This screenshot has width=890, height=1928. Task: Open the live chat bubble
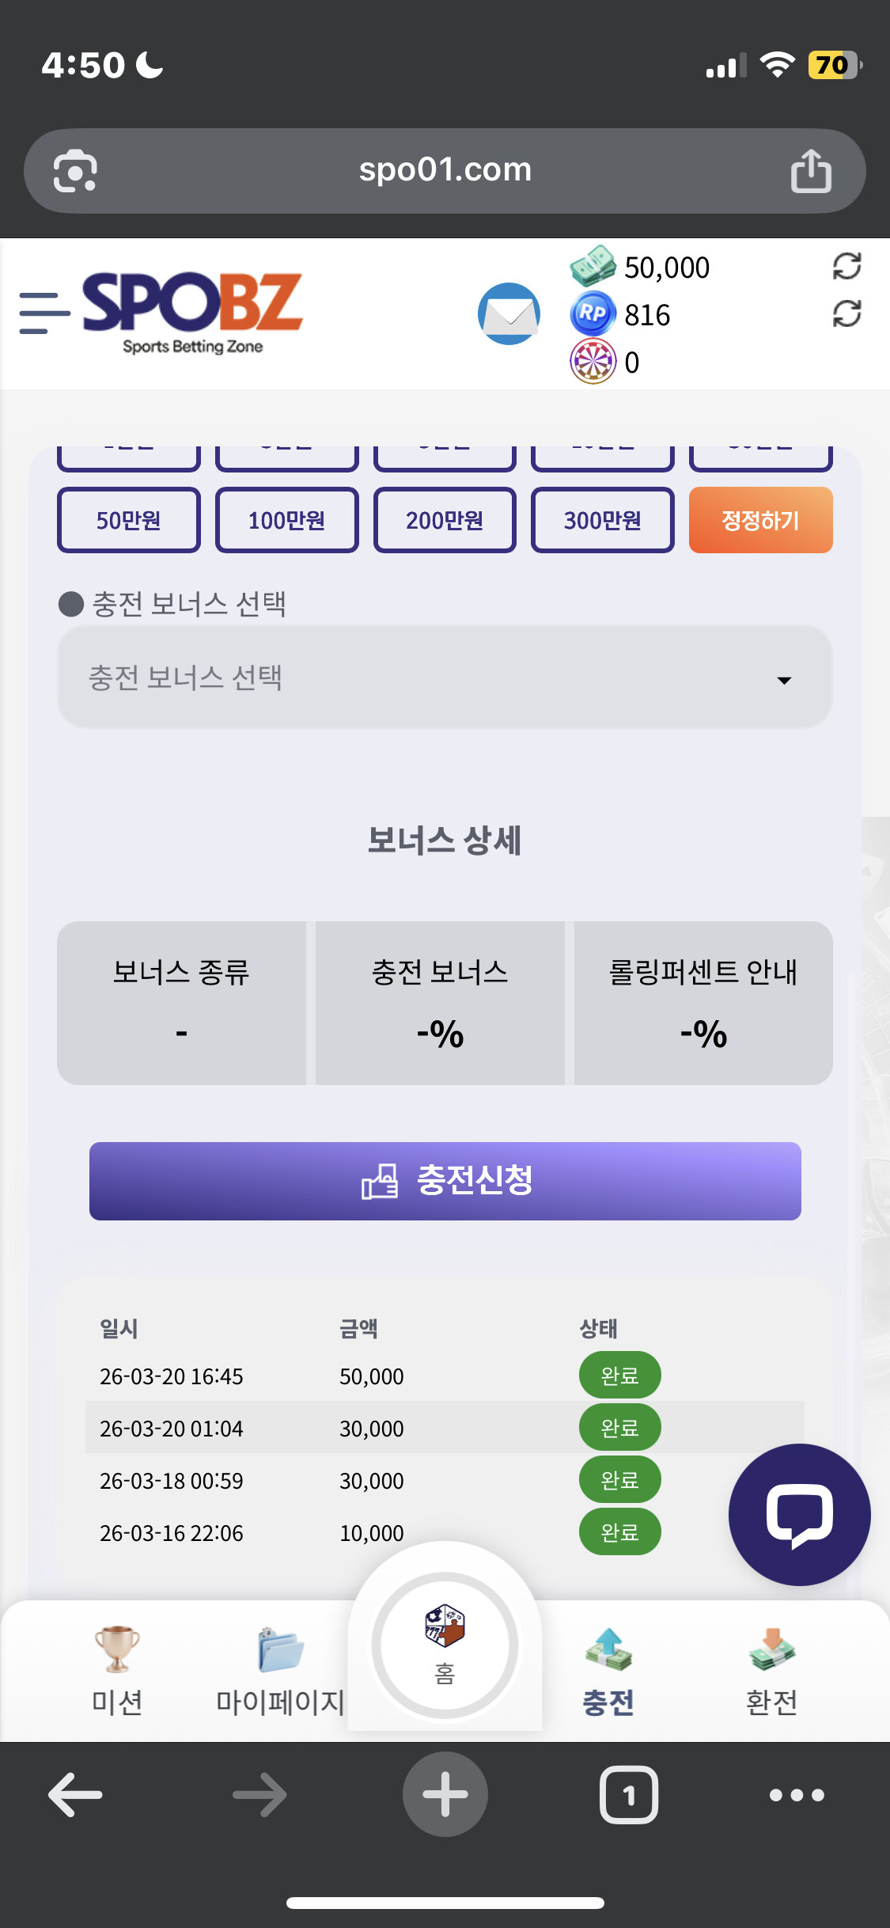[799, 1514]
